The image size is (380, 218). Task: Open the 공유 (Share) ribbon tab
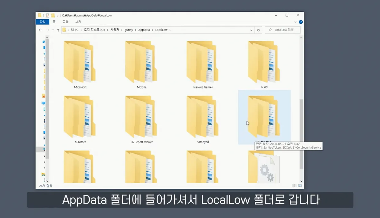click(66, 22)
